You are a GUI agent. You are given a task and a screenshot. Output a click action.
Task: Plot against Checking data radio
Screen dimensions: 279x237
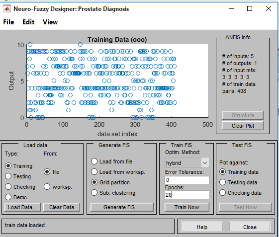coord(223,193)
